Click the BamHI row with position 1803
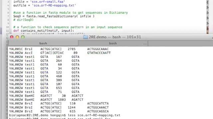Screen dimensions: 213x119 coord(46,100)
